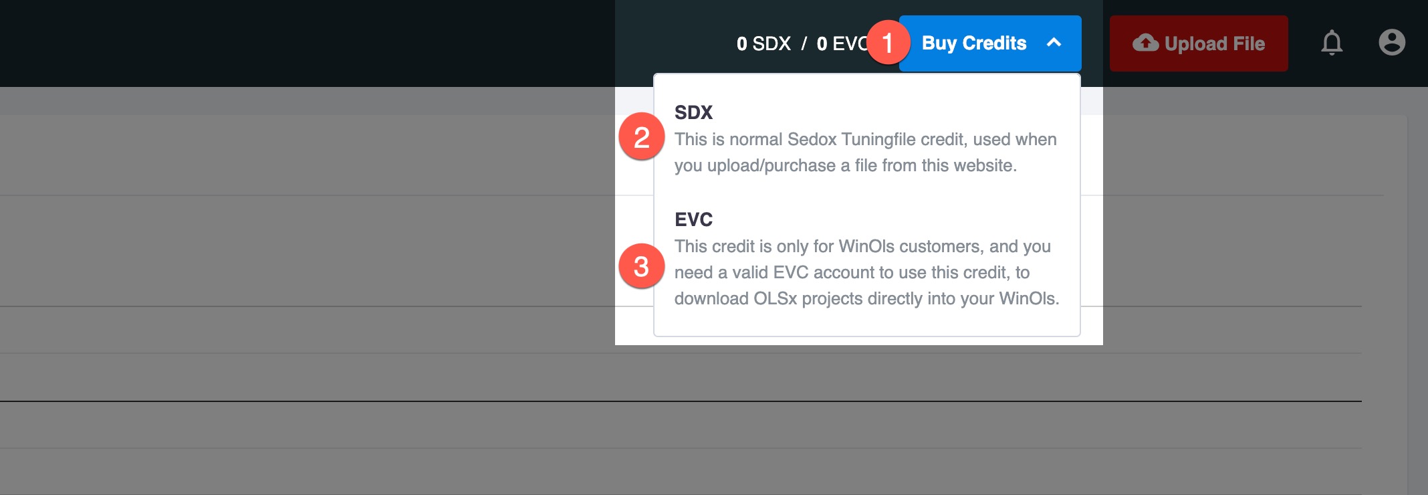Click the red number 3 badge

click(641, 266)
